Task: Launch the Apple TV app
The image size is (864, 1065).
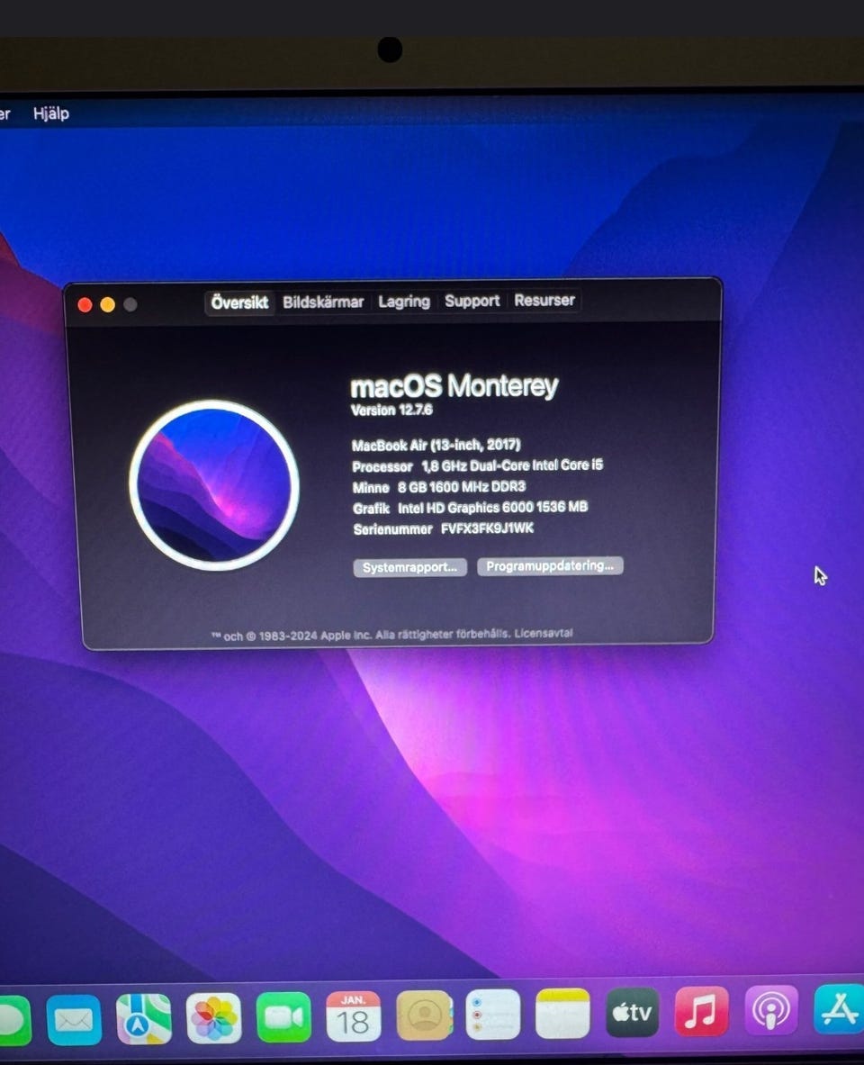Action: click(632, 1013)
